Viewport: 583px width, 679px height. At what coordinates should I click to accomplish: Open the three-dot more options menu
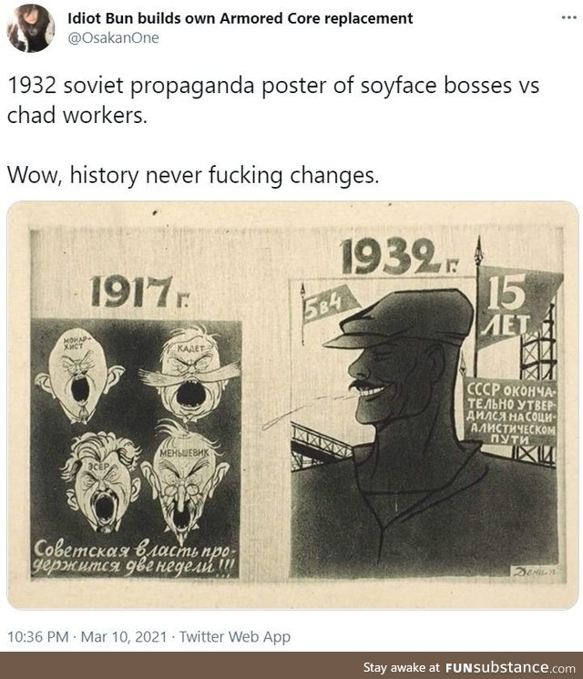tap(568, 17)
